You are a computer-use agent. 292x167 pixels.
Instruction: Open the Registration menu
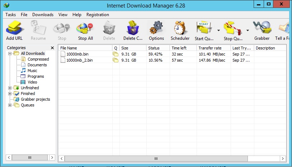[x=98, y=15]
